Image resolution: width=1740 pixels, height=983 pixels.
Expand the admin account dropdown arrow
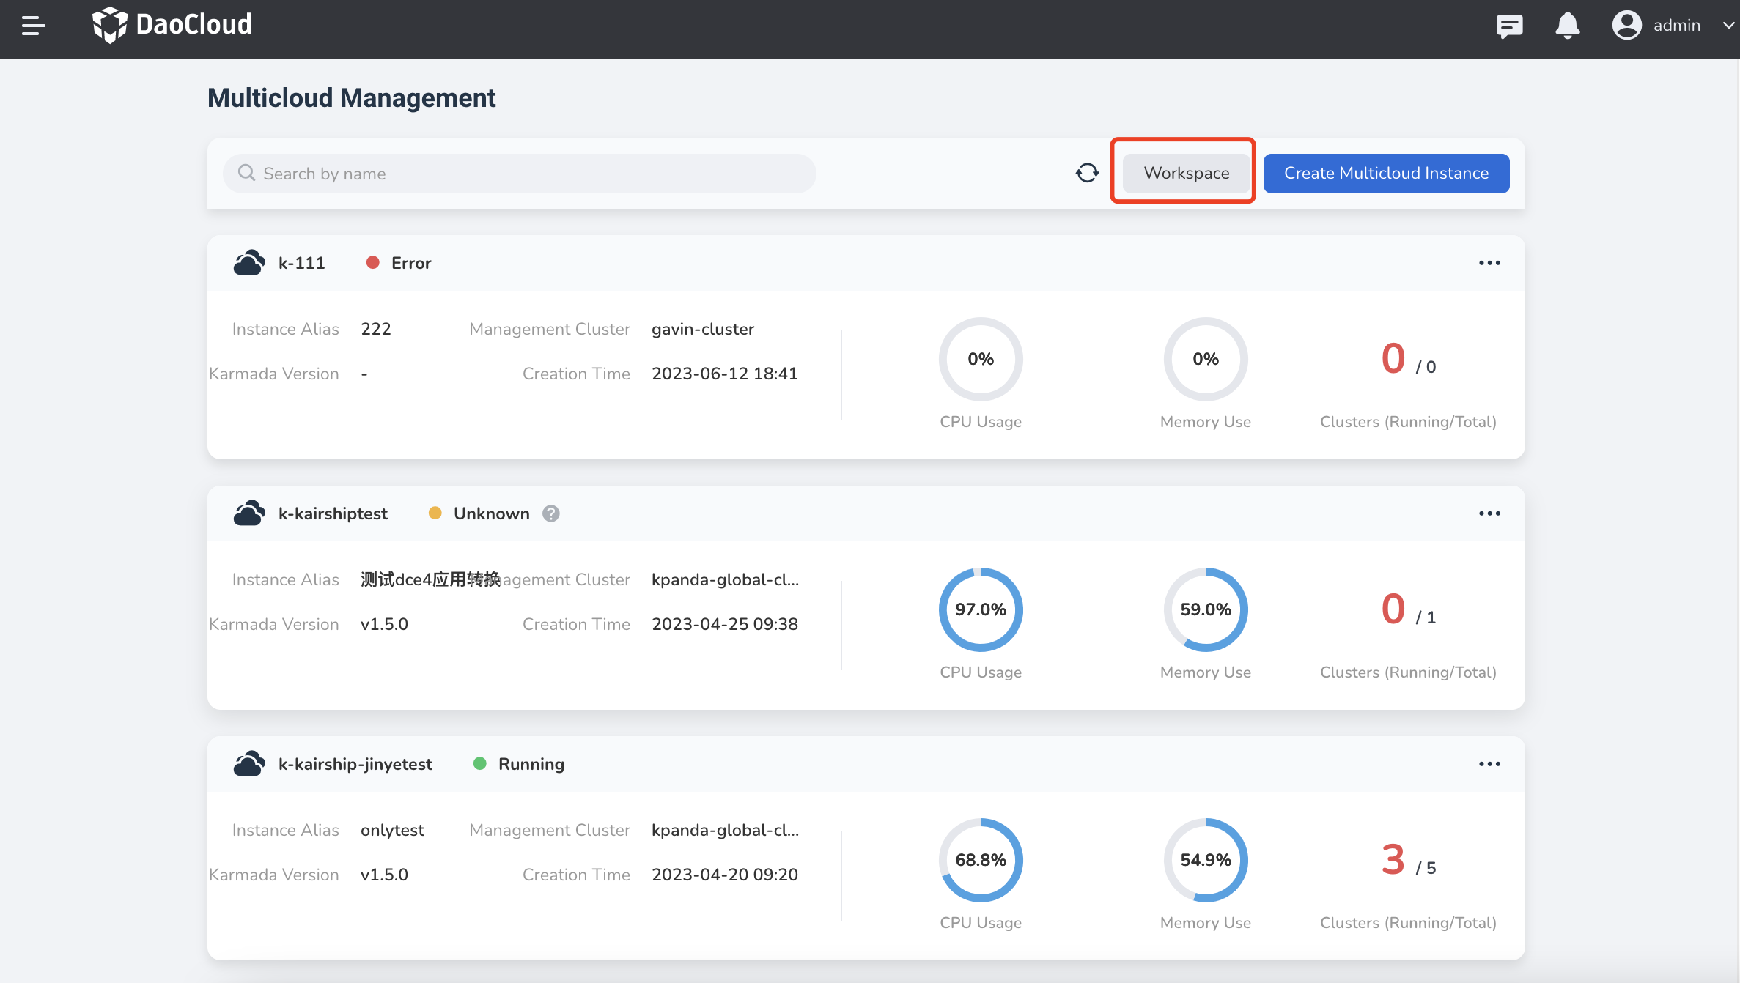coord(1728,26)
